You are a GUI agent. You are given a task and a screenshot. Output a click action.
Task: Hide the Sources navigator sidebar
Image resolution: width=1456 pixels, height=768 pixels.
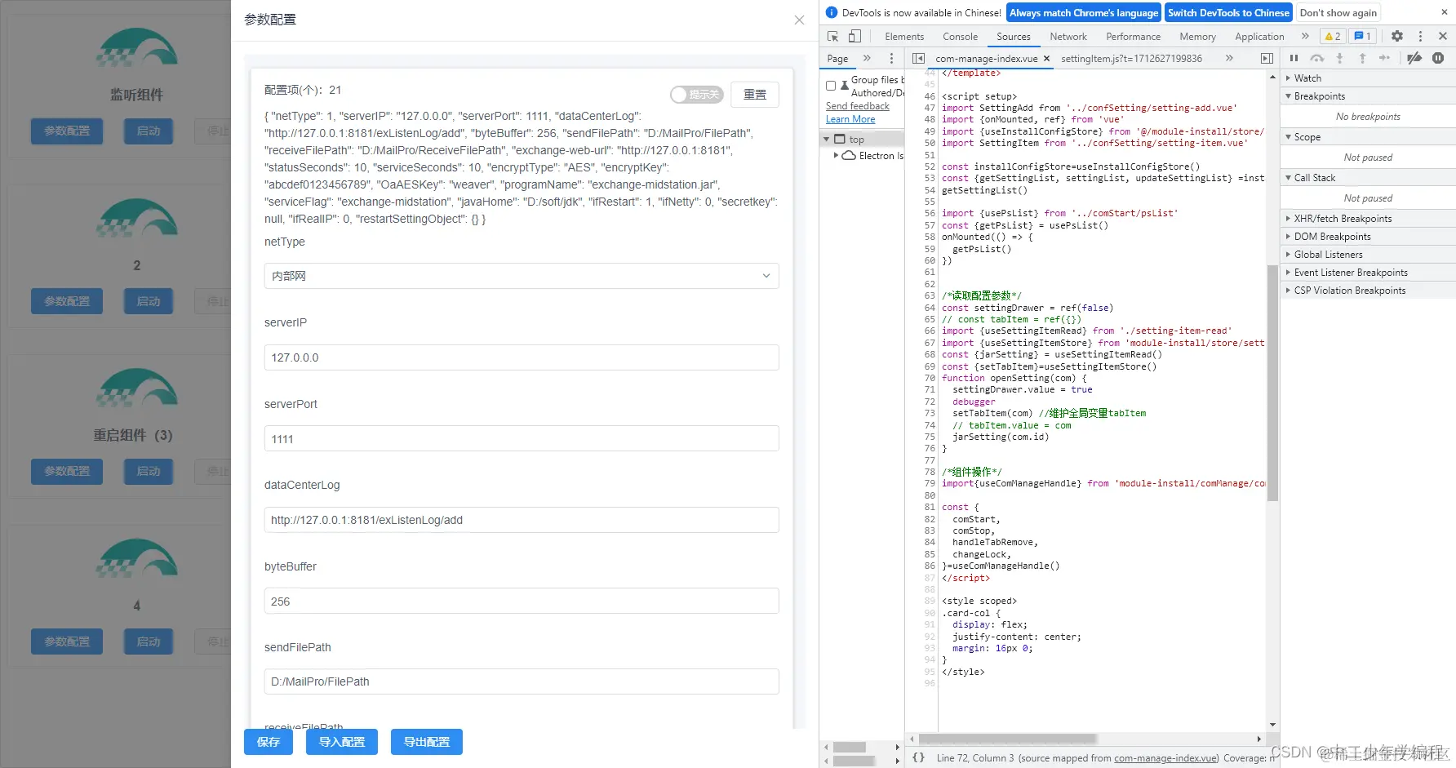(x=918, y=59)
